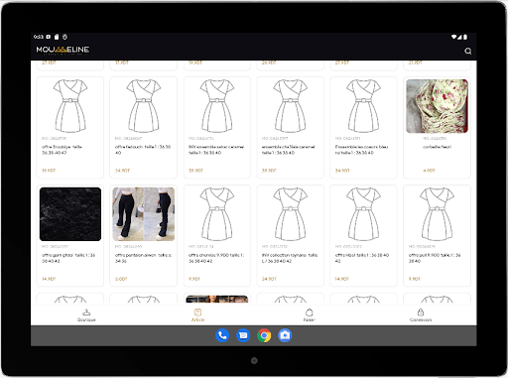
Task: Launch the Phone app from dock
Action: [222, 335]
